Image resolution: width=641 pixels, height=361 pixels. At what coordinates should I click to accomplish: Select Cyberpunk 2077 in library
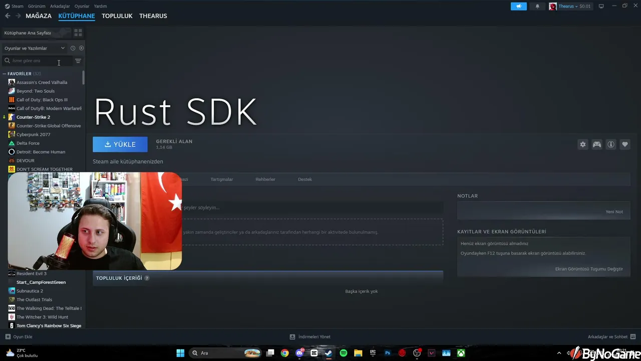click(34, 134)
